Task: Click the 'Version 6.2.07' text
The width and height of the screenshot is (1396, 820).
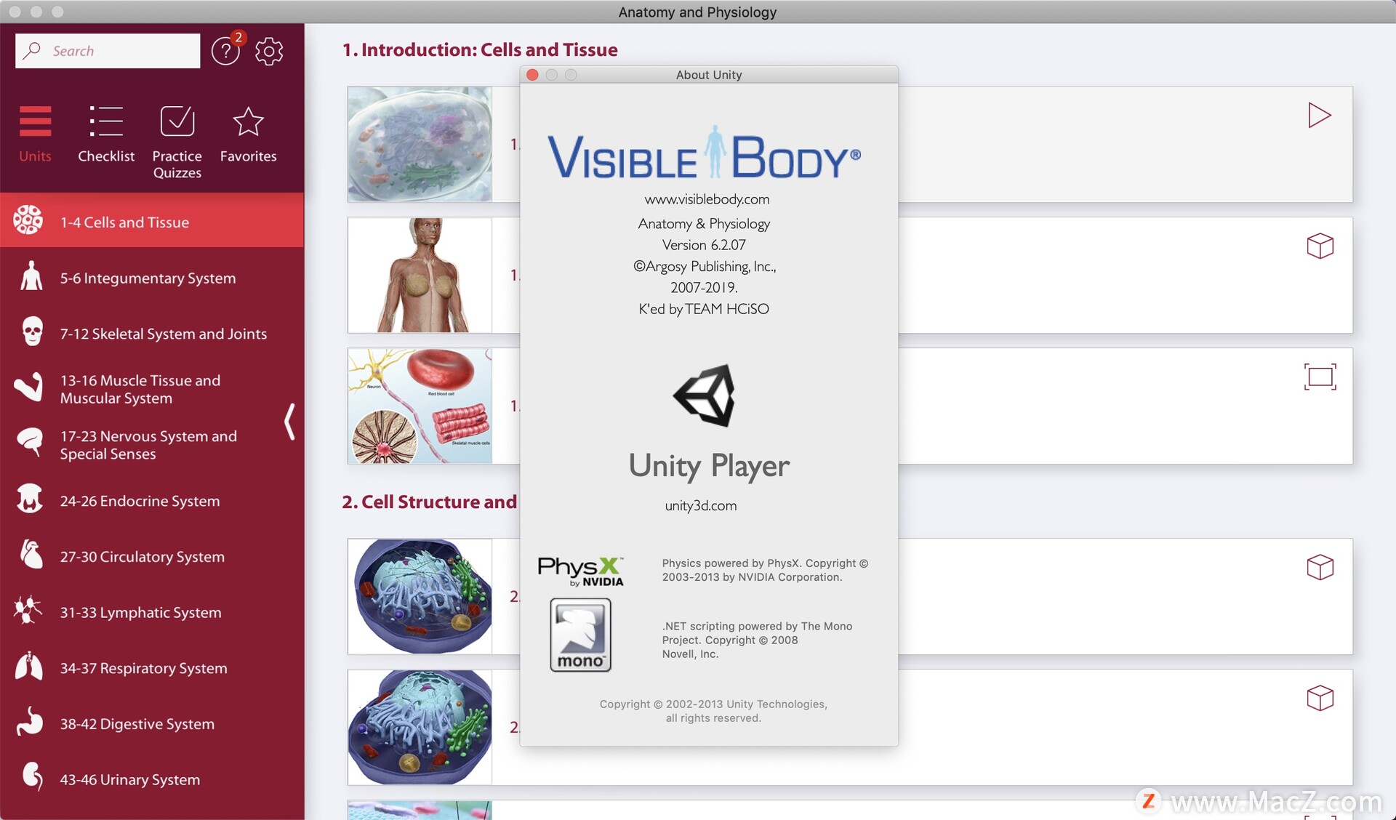Action: point(704,245)
